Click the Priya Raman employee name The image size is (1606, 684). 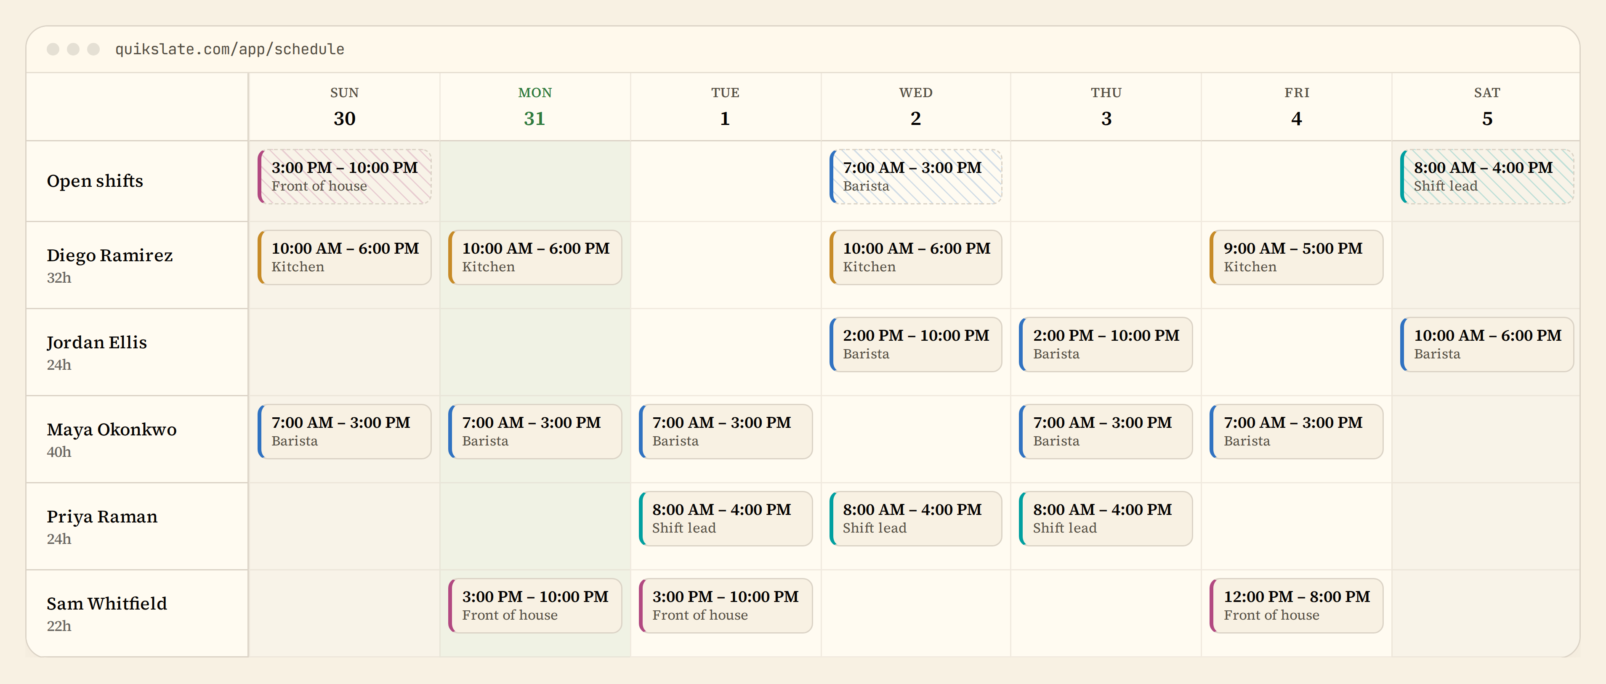(x=102, y=517)
